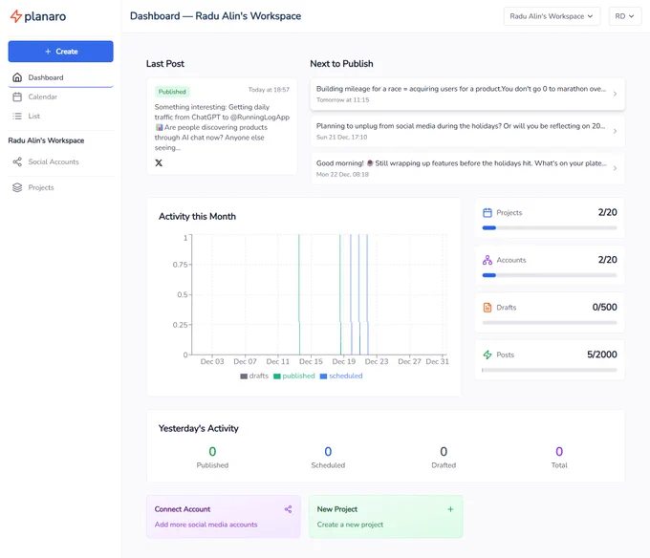Click the Drafts 0/500 value
650x558 pixels.
(604, 308)
